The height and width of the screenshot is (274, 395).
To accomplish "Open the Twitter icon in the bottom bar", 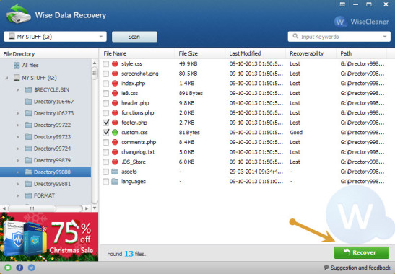I will [x=32, y=268].
